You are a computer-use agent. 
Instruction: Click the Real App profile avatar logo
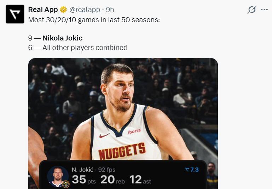click(x=15, y=14)
